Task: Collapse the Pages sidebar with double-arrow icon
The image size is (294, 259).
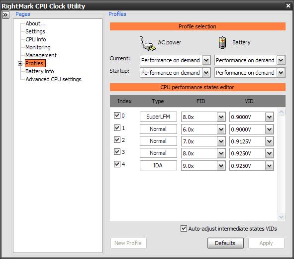Action: pos(5,14)
